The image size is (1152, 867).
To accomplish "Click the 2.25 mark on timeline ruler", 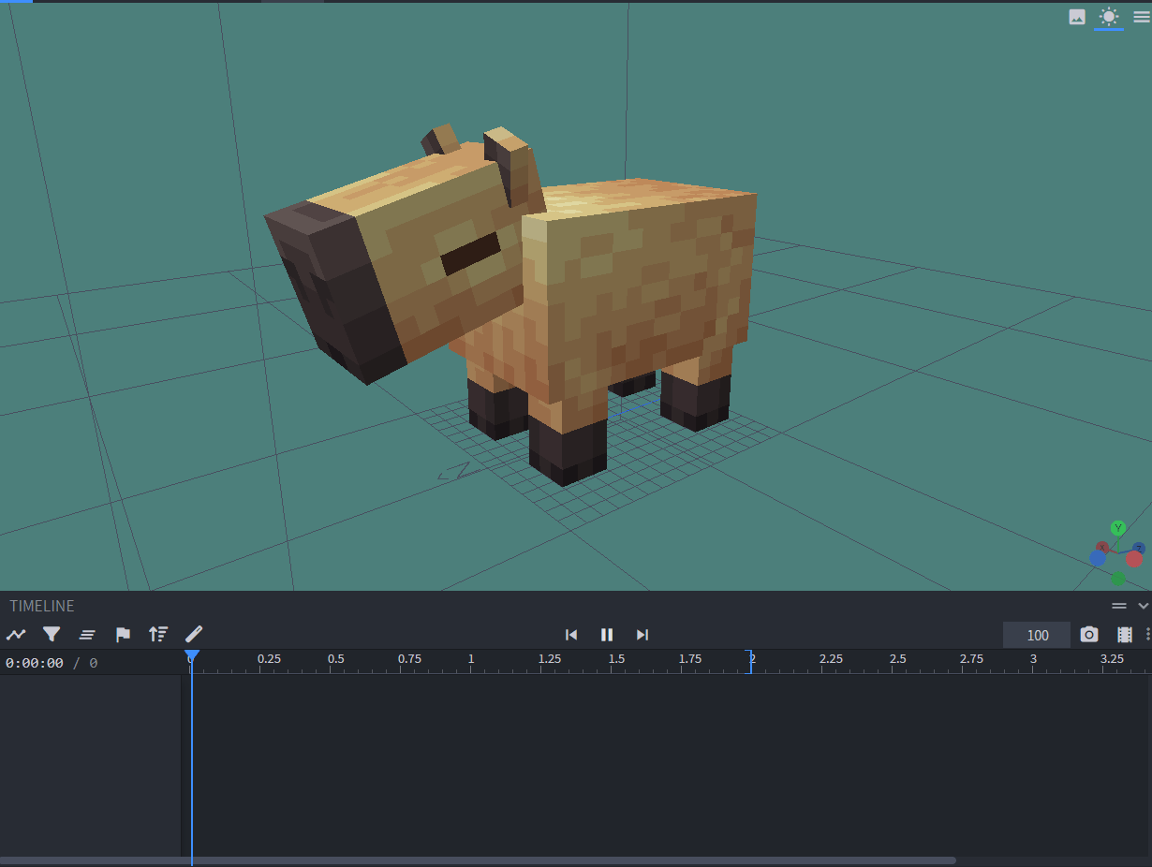I will pyautogui.click(x=831, y=659).
